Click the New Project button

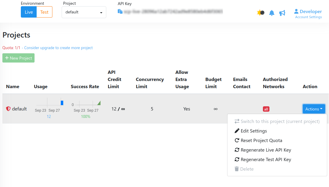[x=18, y=58]
